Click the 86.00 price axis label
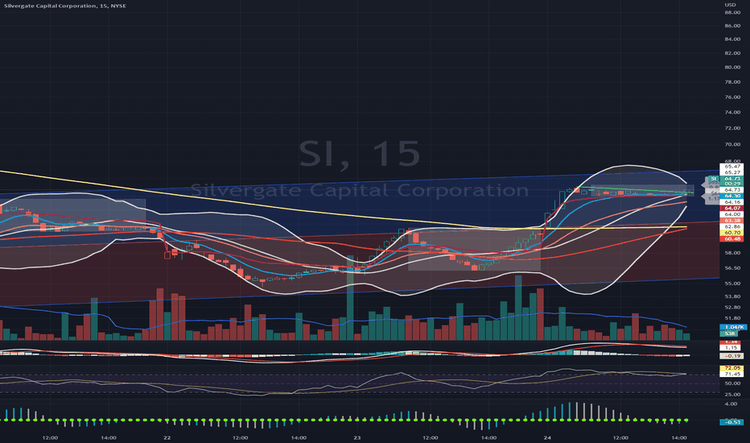This screenshot has height=443, width=750. click(732, 26)
